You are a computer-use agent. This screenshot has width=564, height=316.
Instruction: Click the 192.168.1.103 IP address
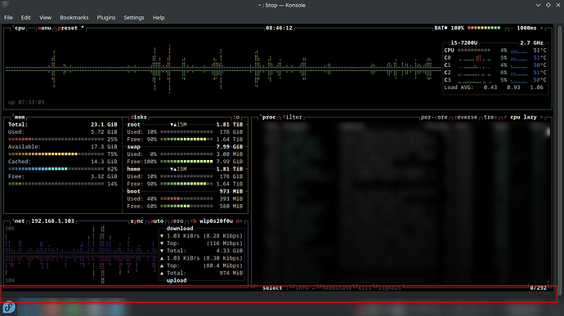pos(52,220)
